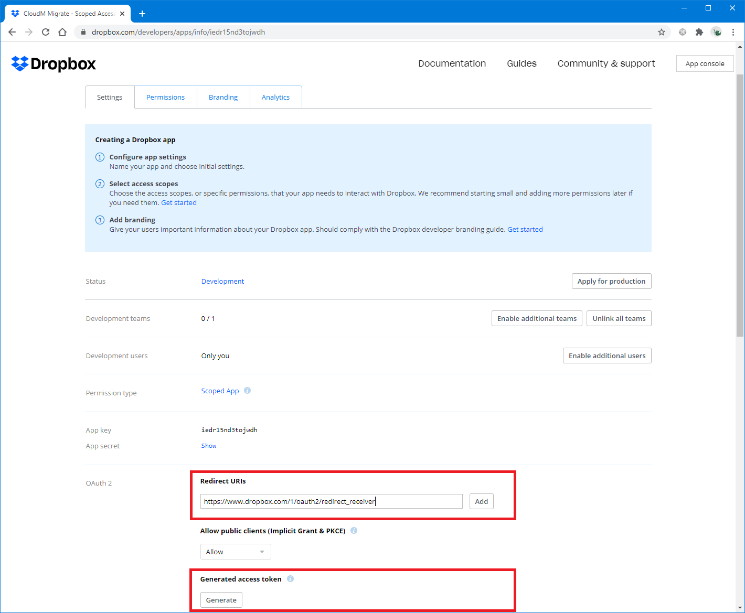Screen dimensions: 745x613
Task: Close the CloudM Migrate tab
Action: [x=122, y=14]
